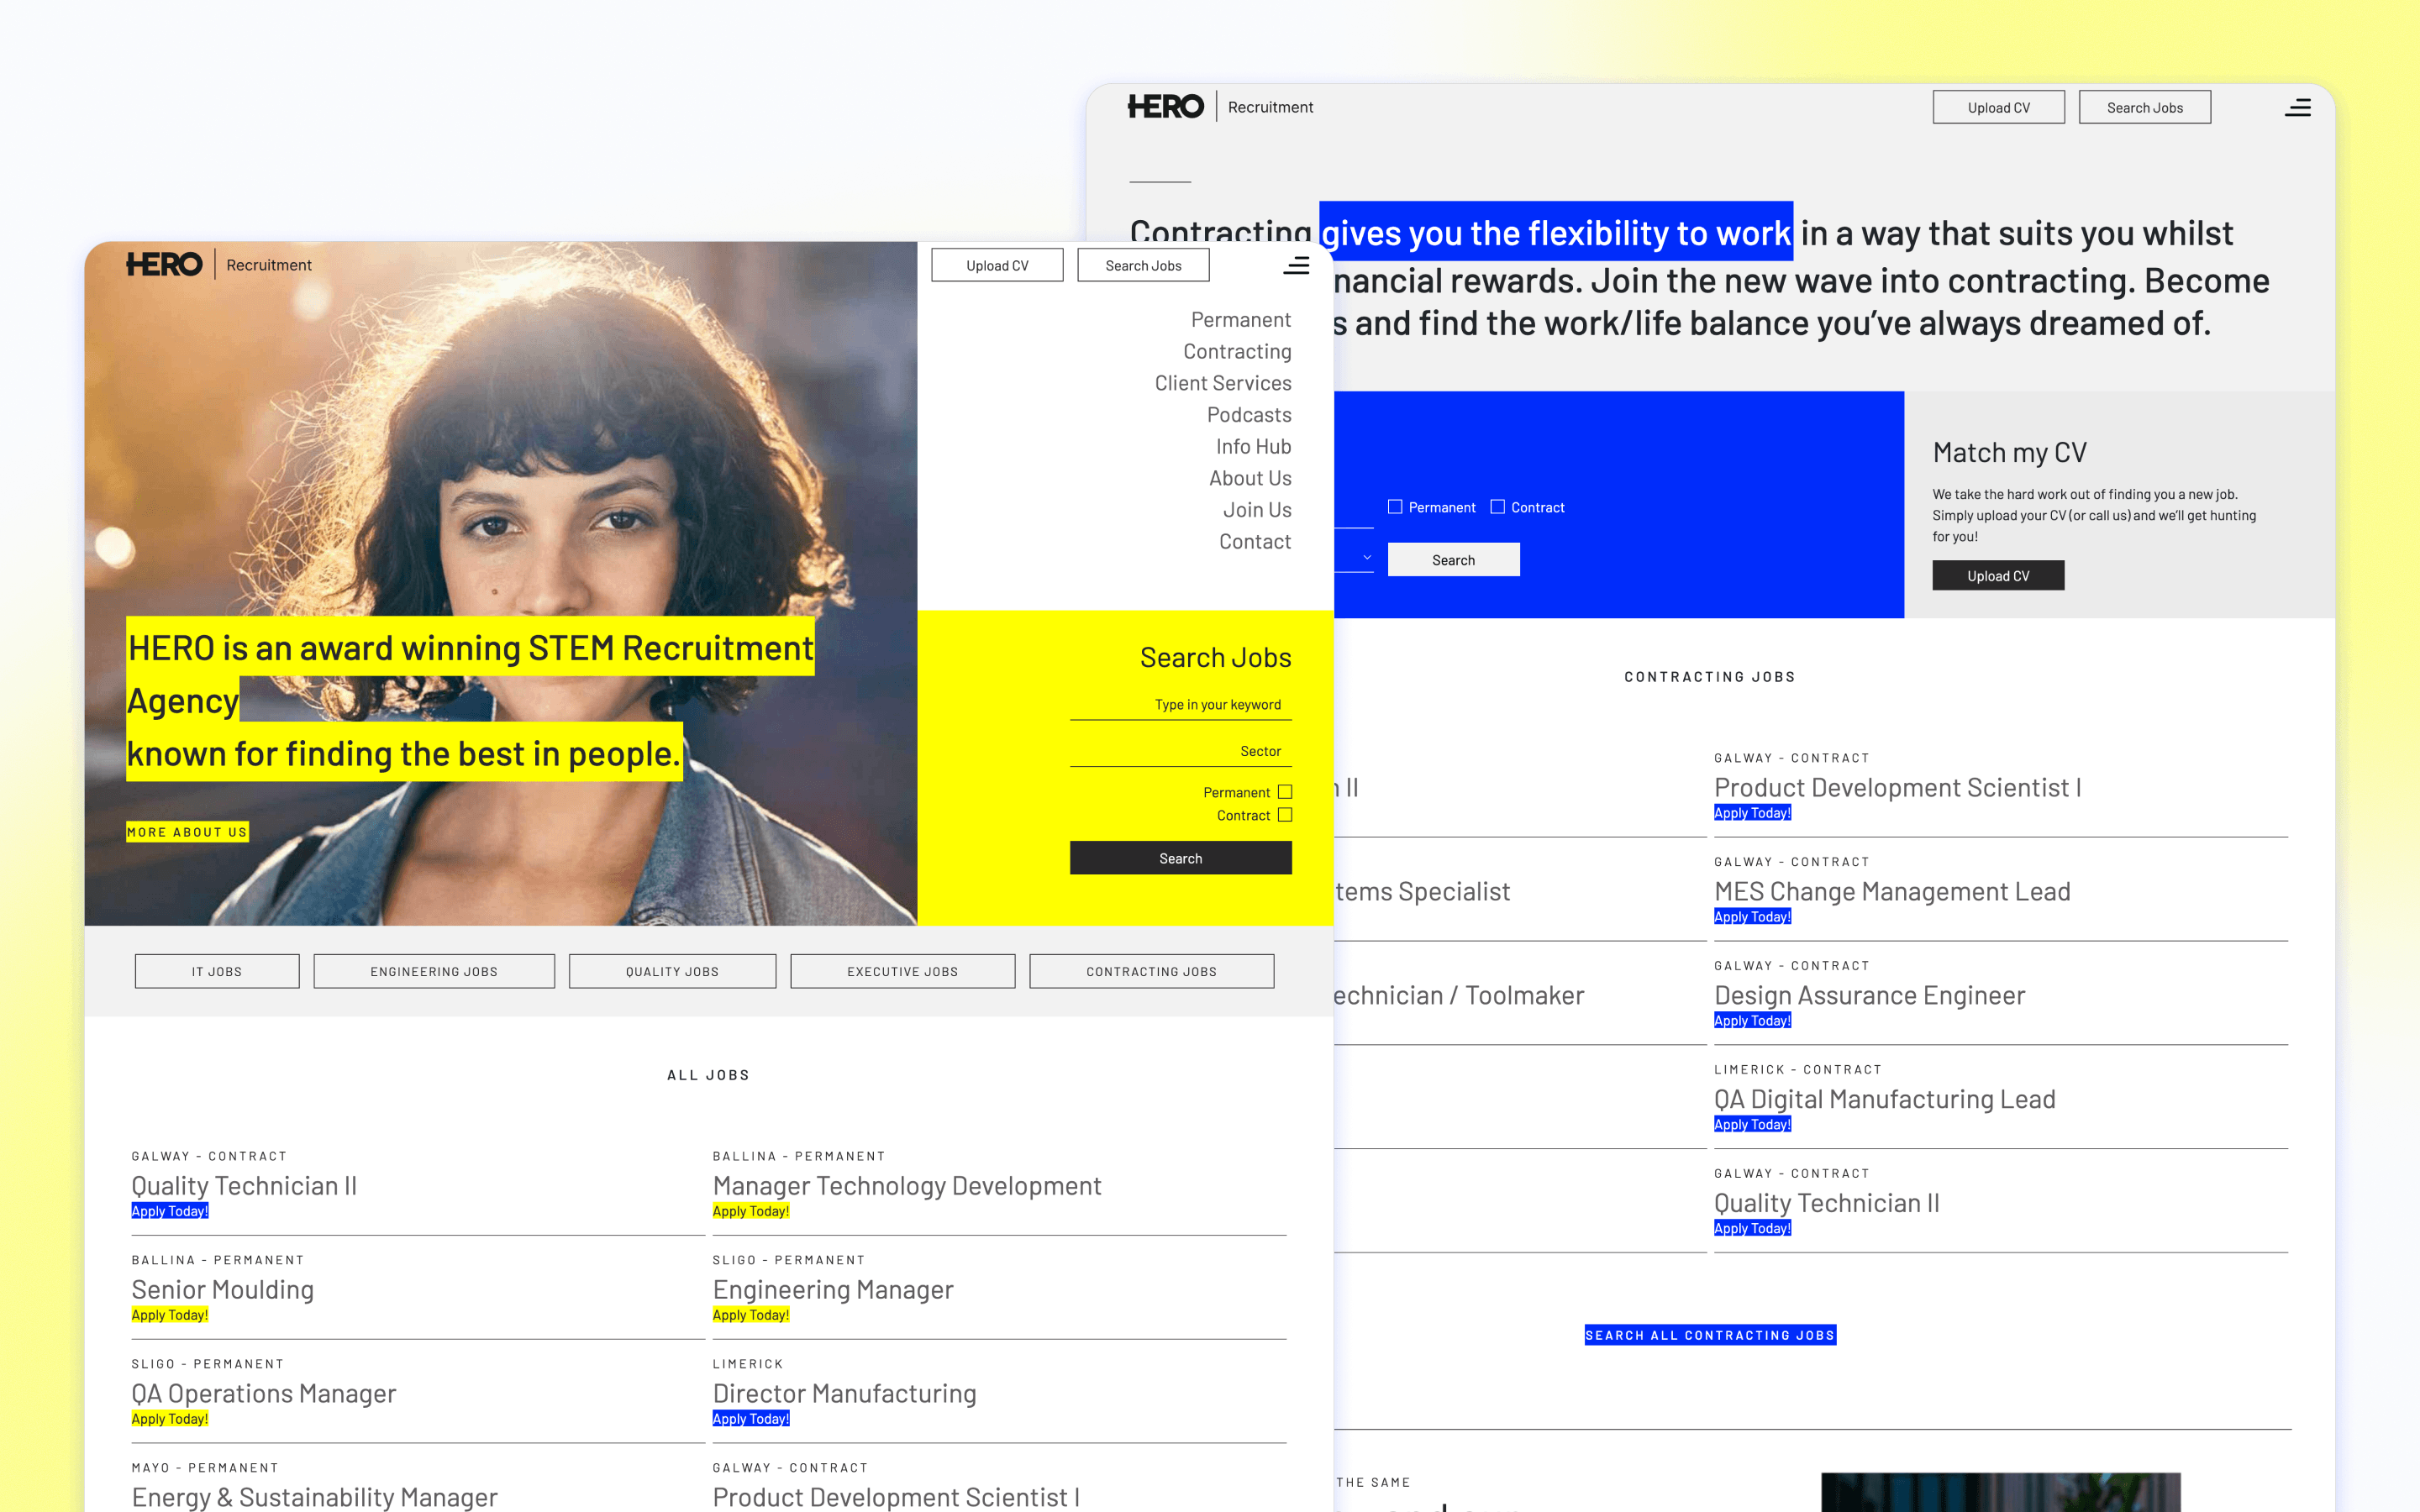Screen dimensions: 2420x1512
Task: Open QA Digital Manufacturing Lead job title
Action: (x=1884, y=1099)
